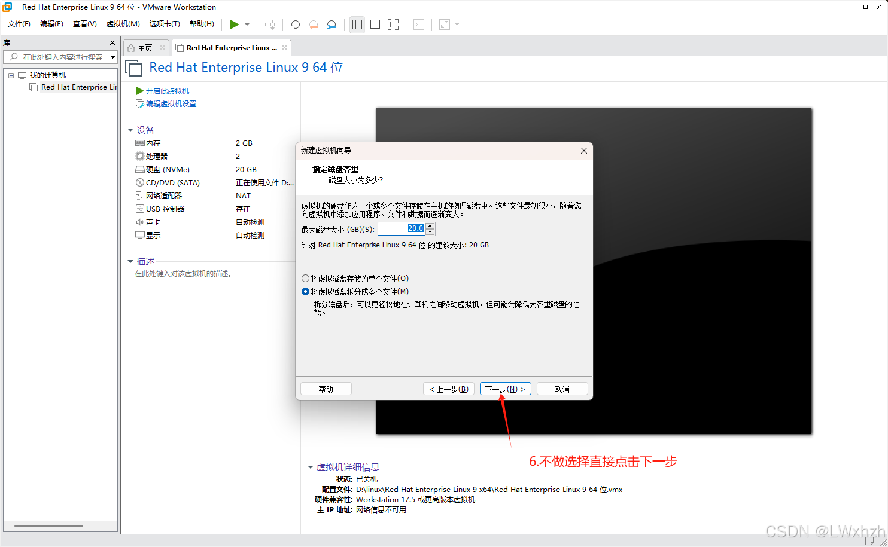Select Red Hat Enterprise Linux in library tree
This screenshot has height=547, width=888.
click(x=78, y=87)
